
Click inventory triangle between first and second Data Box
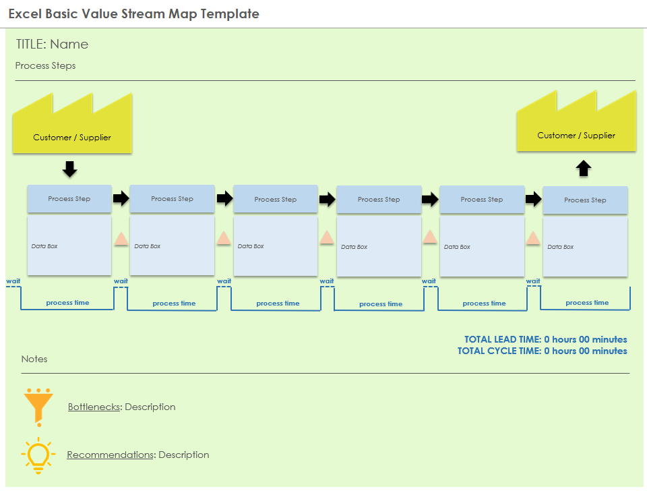click(121, 239)
